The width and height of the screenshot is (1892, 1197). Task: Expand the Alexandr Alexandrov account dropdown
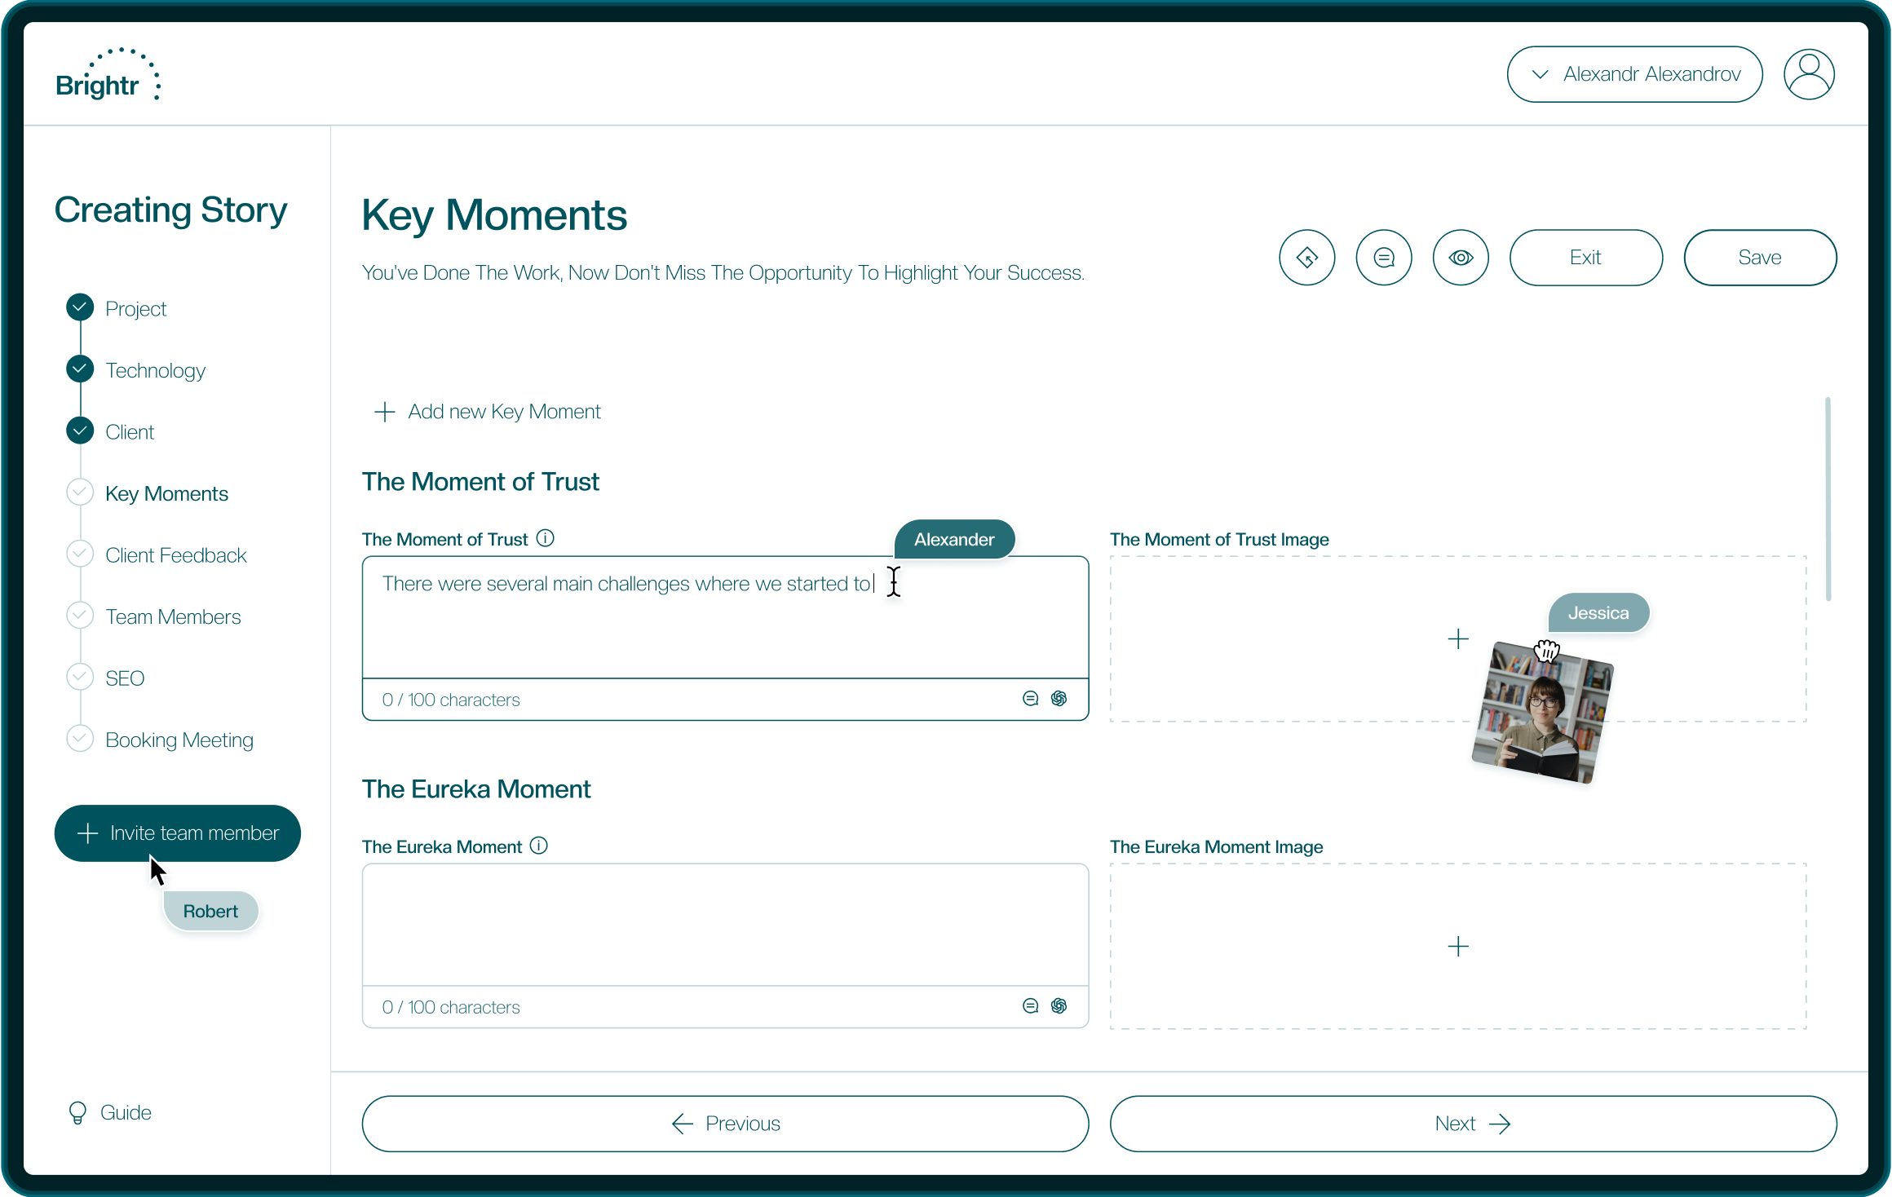pyautogui.click(x=1633, y=74)
